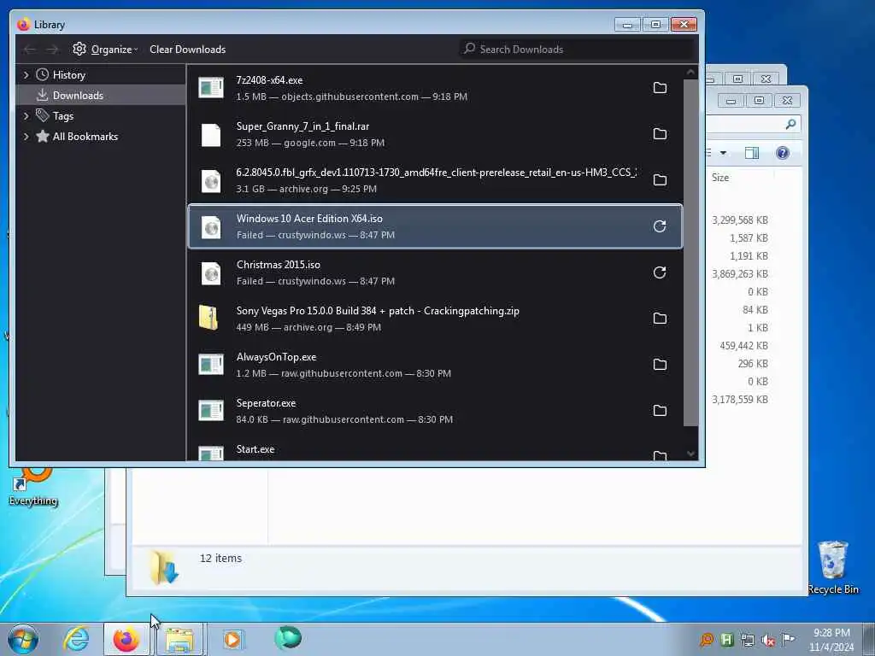Select All Bookmarks in the sidebar

click(101, 137)
